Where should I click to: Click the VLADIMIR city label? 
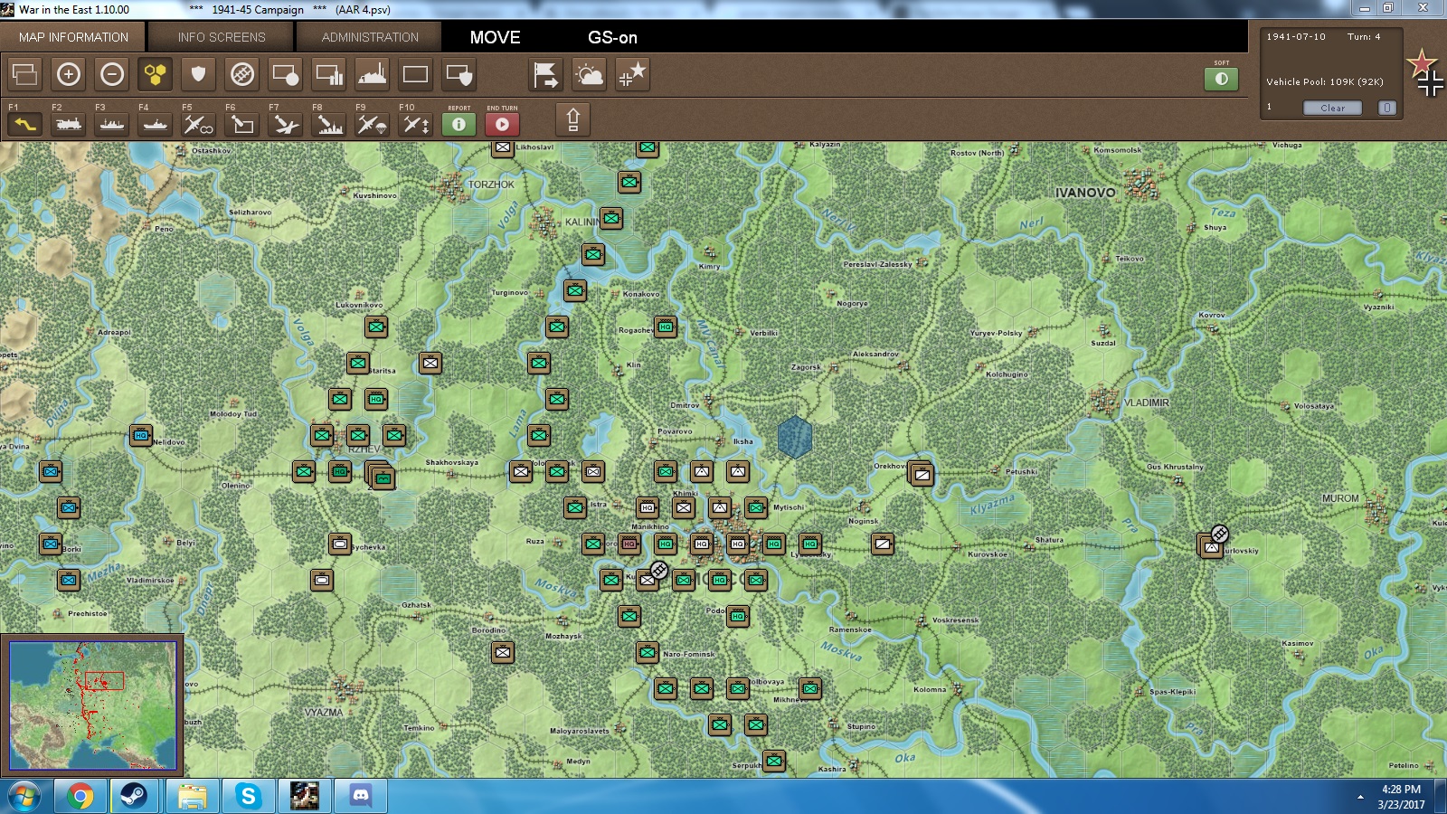pos(1147,402)
